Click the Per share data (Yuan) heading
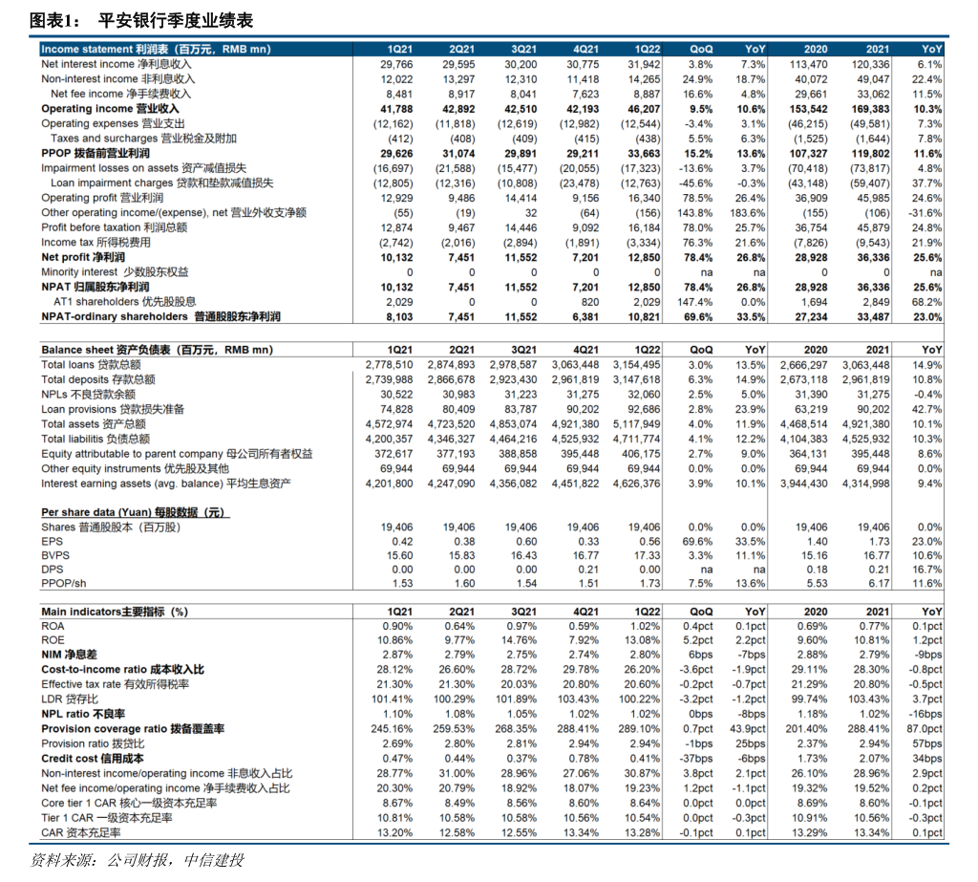This screenshot has height=882, width=978. (x=135, y=512)
